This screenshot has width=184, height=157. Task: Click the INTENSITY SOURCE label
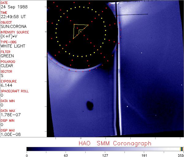point(15,32)
